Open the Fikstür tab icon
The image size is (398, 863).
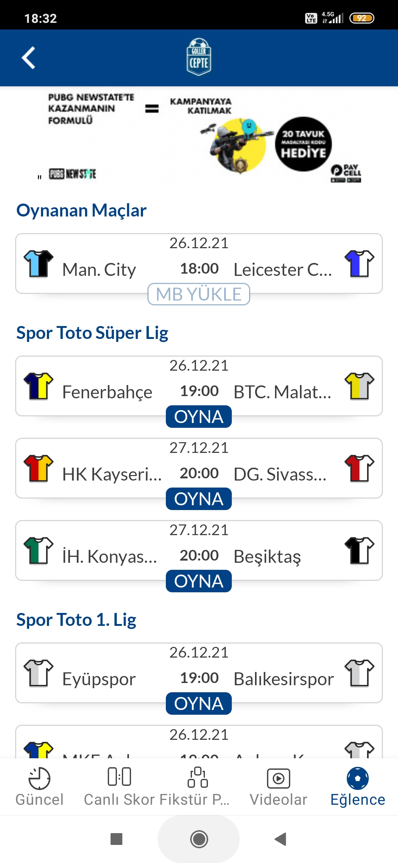tap(198, 777)
